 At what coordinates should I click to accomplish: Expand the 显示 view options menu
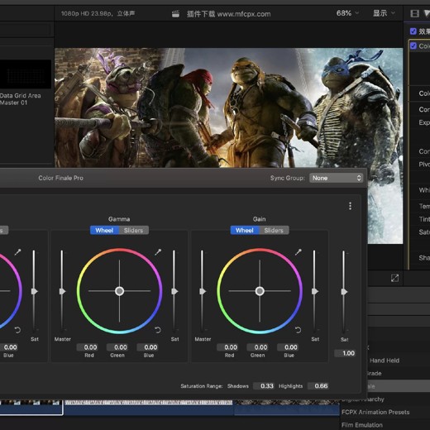384,13
